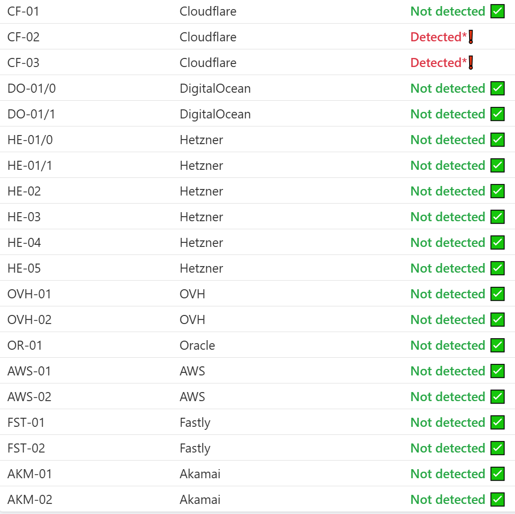Click the CF-03 server identifier
Viewport: 515px width, 514px height.
(x=23, y=63)
